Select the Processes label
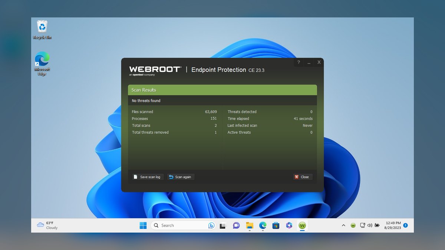 point(140,119)
